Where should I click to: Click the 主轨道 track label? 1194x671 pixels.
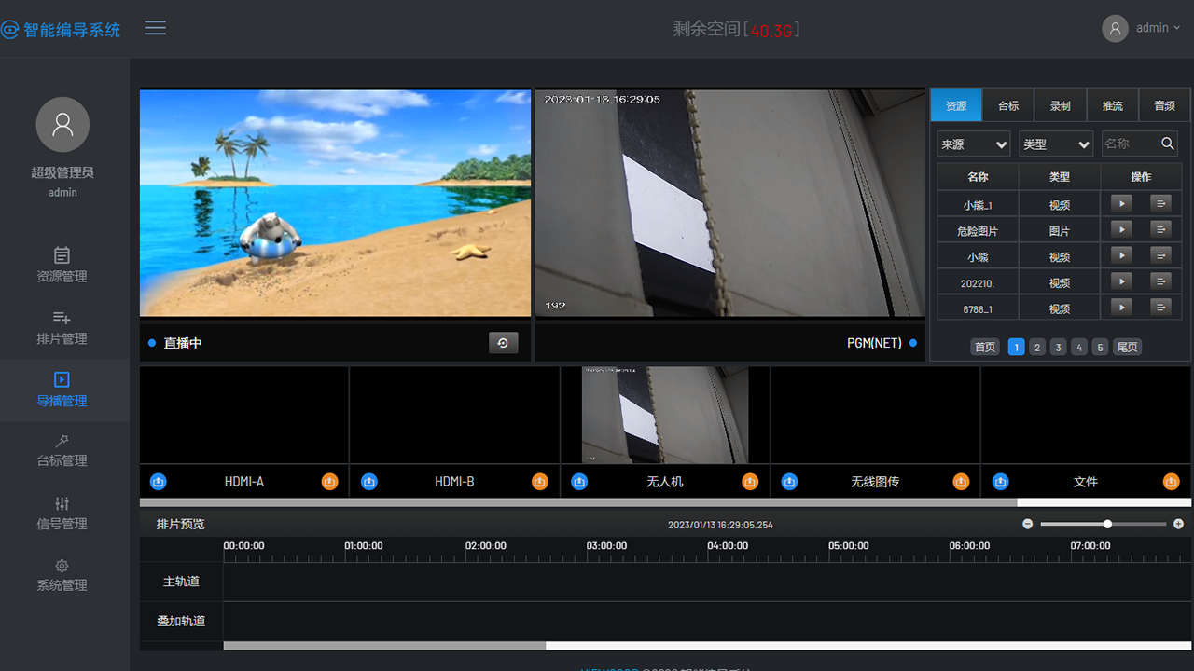181,582
